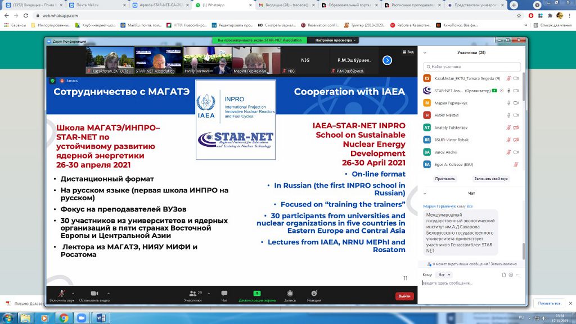Stop camera via Остановить видео button
This screenshot has height=324, width=576.
(94, 295)
